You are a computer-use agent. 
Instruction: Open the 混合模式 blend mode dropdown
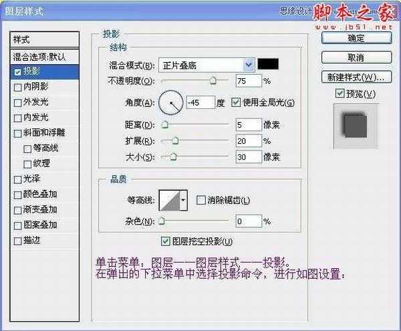[x=249, y=65]
